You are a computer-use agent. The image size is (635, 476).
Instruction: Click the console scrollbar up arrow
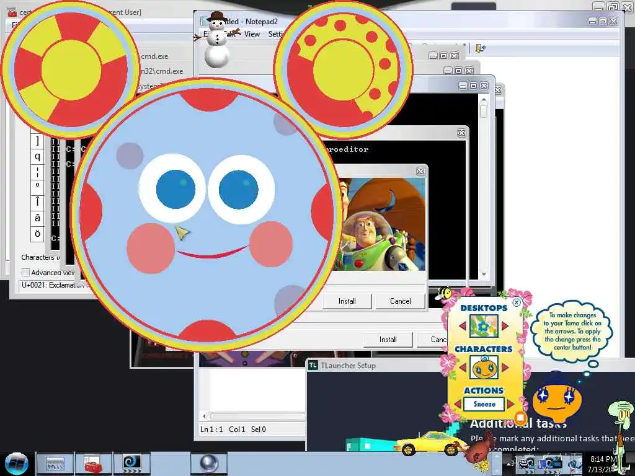tap(484, 99)
